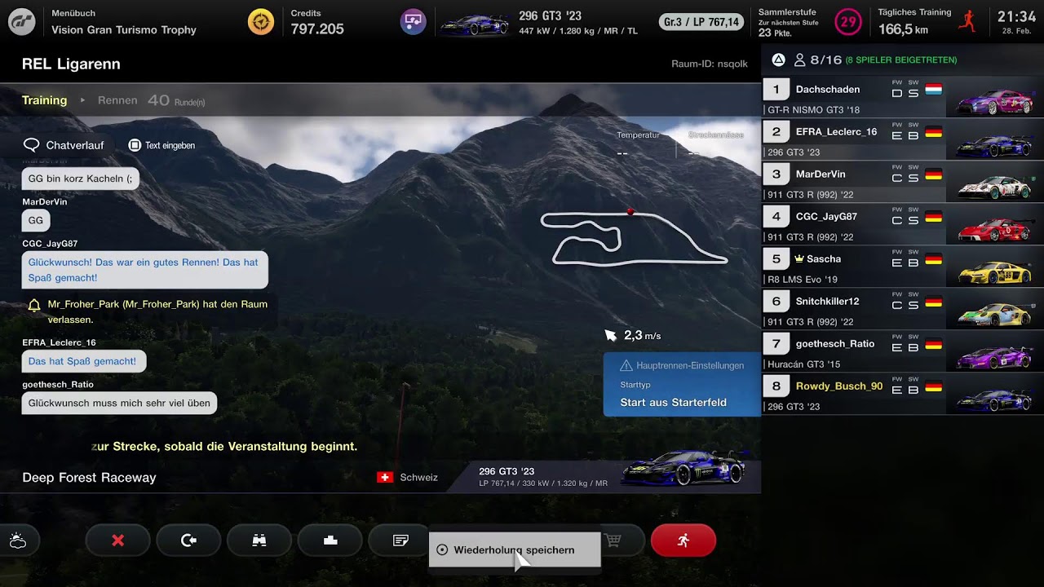Click Dachschaden's Luxembourg flag
This screenshot has height=587, width=1044.
coord(934,90)
